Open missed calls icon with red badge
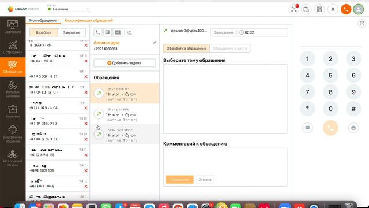369x208 pixels. 293,9
